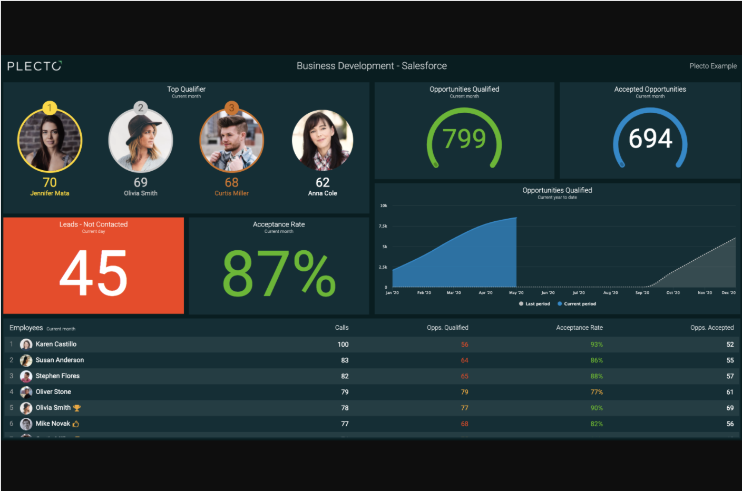Click Susan Anderson's 86% acceptance rate

[x=597, y=360]
